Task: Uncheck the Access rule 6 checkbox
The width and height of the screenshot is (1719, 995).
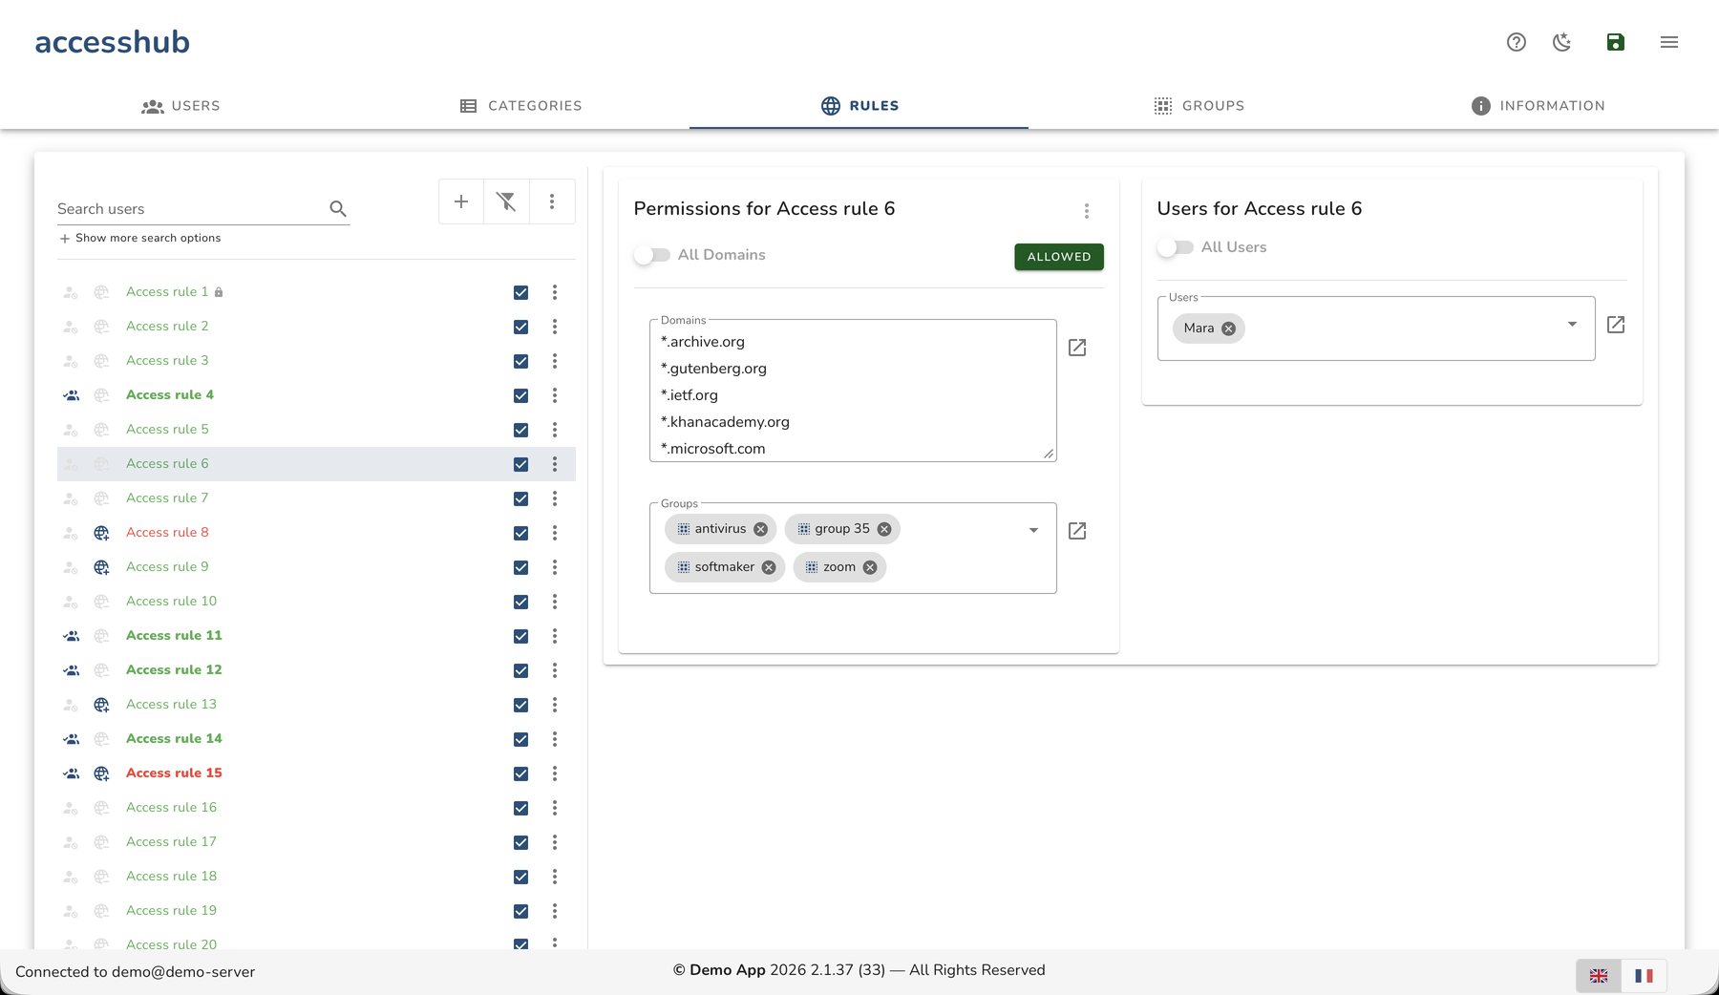Action: 520,464
